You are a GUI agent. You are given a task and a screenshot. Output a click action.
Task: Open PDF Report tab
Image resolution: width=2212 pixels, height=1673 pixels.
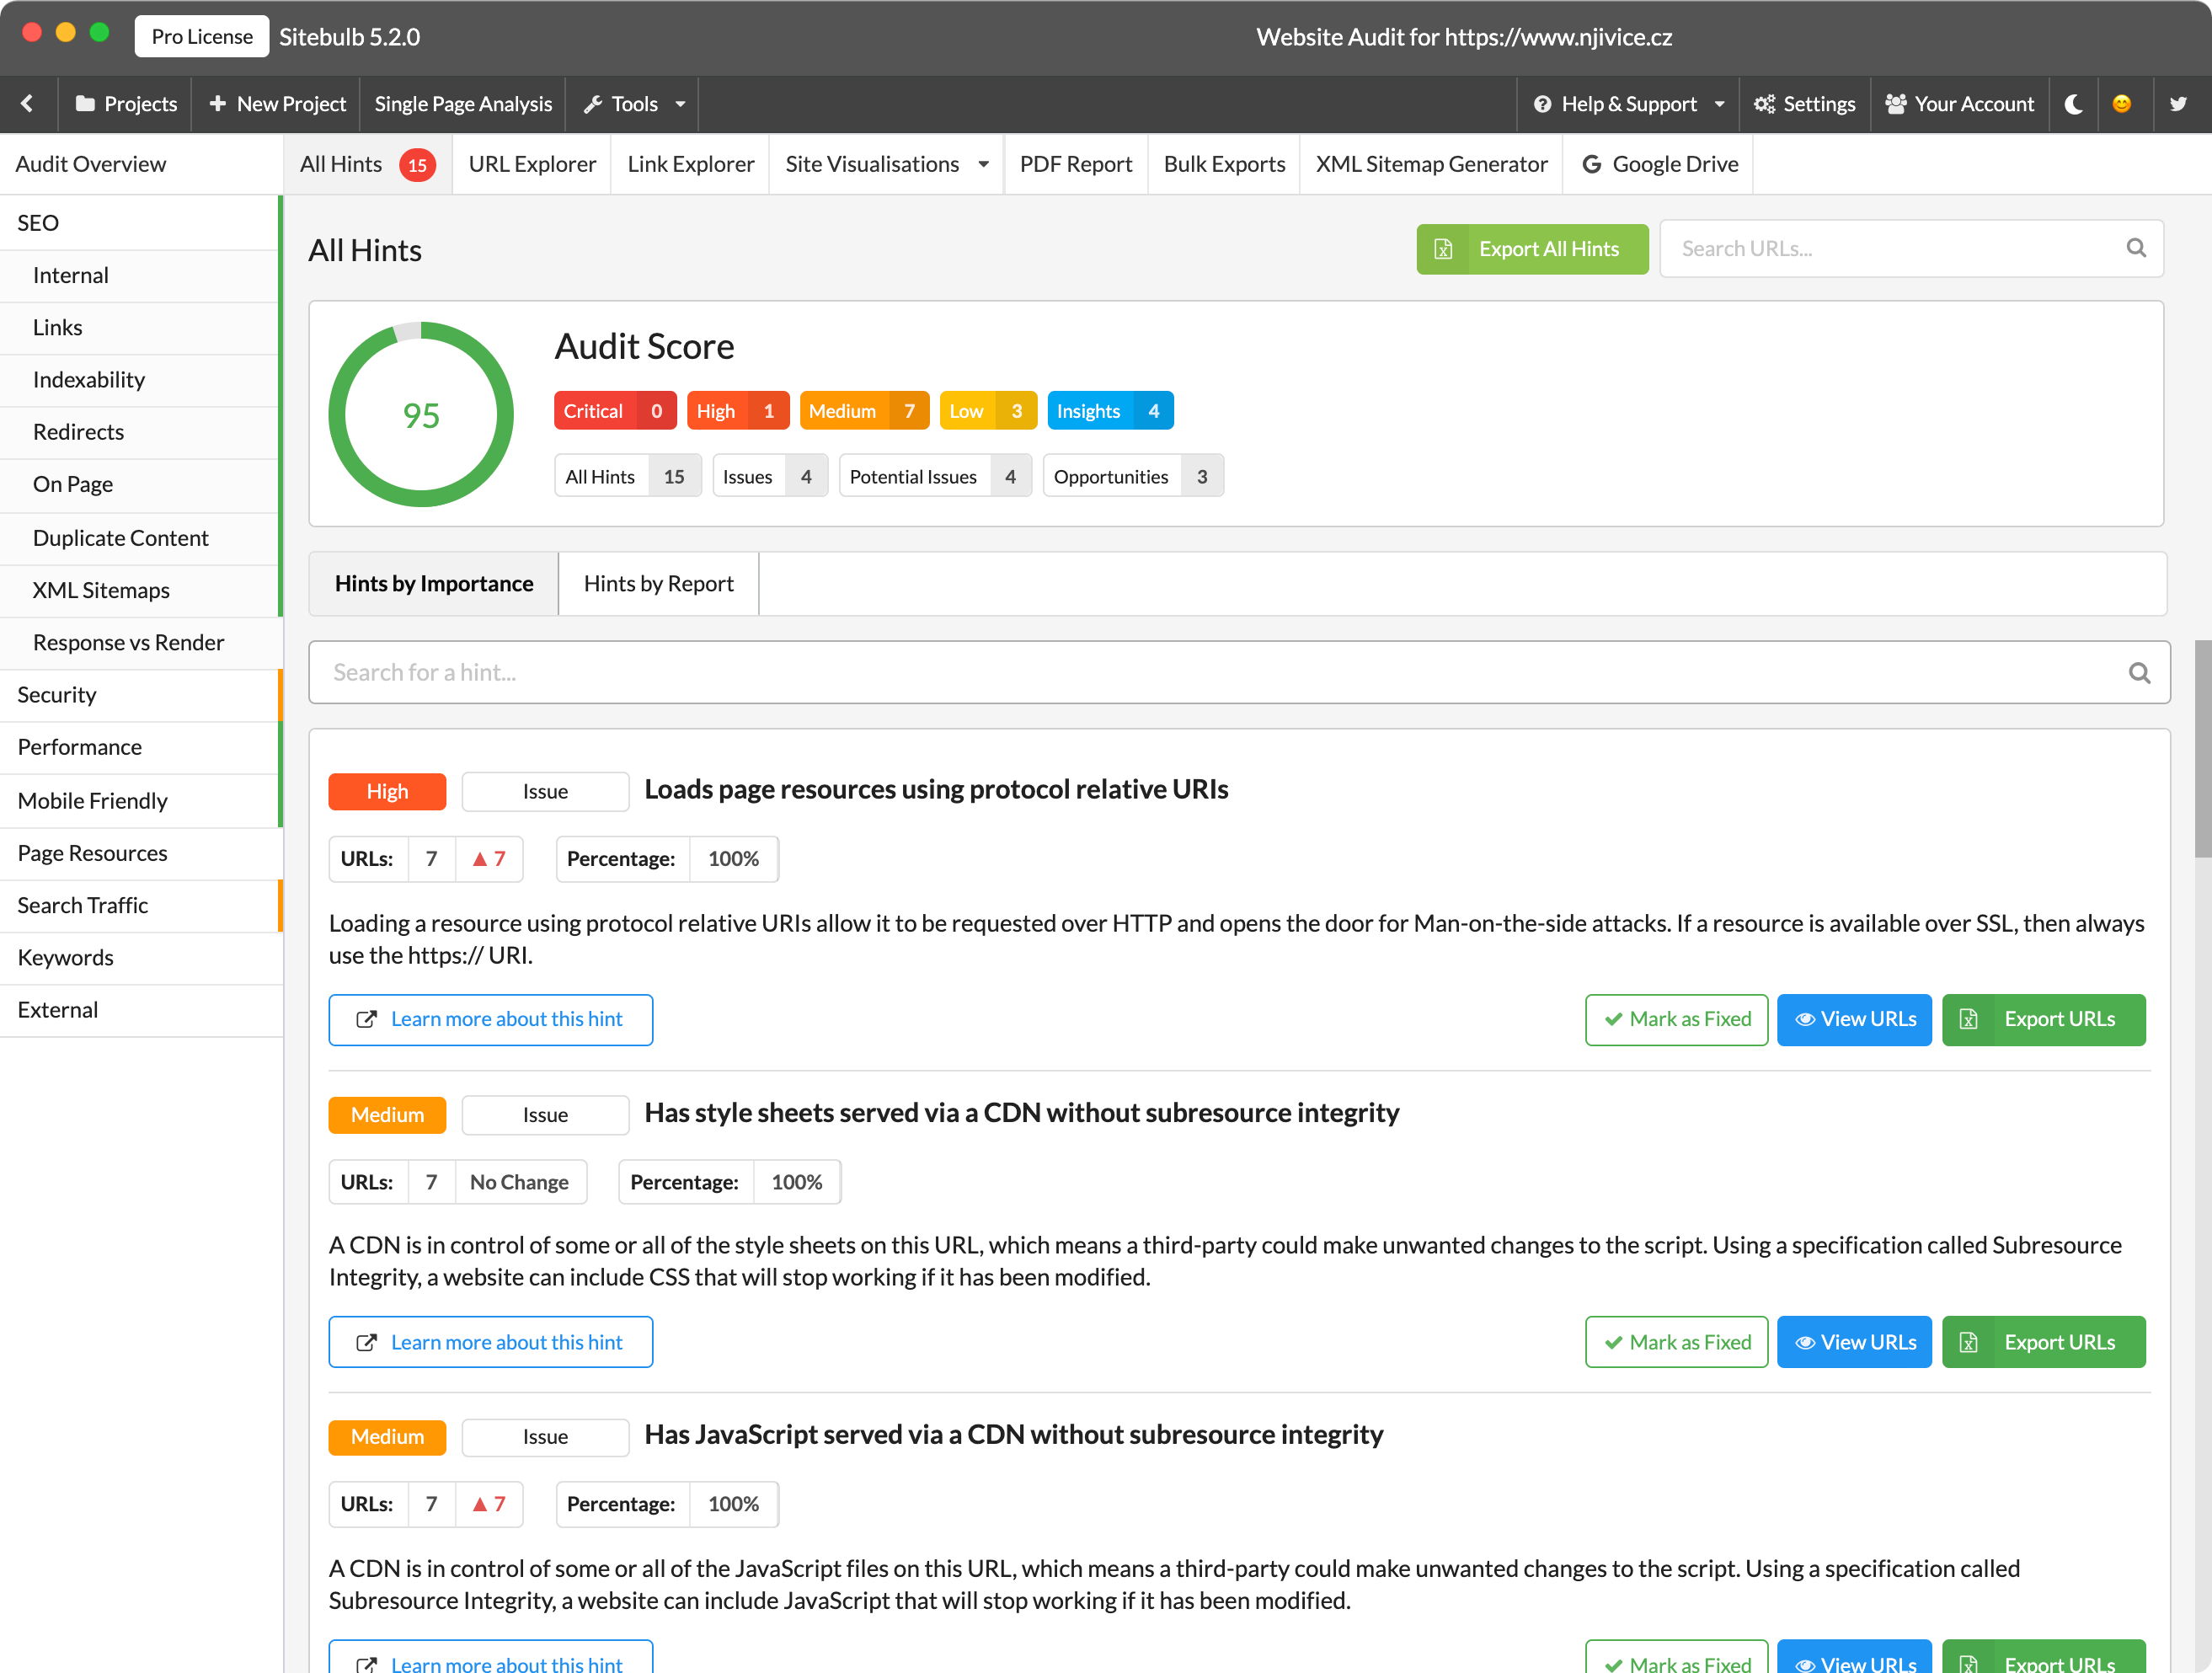(x=1071, y=163)
